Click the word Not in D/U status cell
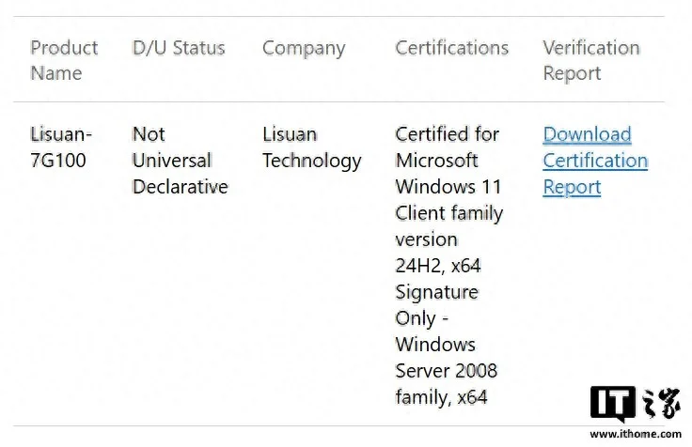692x447 pixels. tap(149, 134)
